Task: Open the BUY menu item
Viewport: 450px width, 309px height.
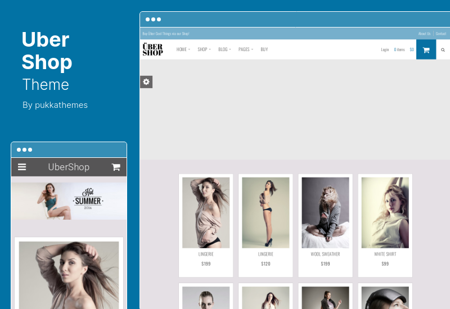Action: click(x=264, y=49)
